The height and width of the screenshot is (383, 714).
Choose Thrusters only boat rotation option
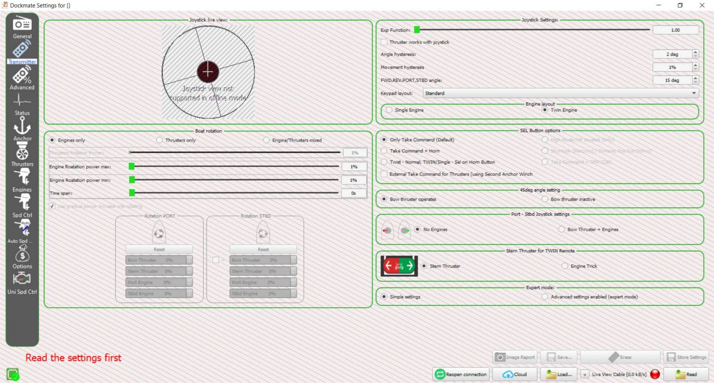[159, 140]
